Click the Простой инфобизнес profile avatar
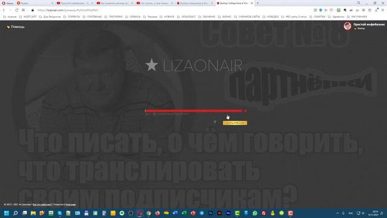The image size is (387, 218). coord(347,25)
